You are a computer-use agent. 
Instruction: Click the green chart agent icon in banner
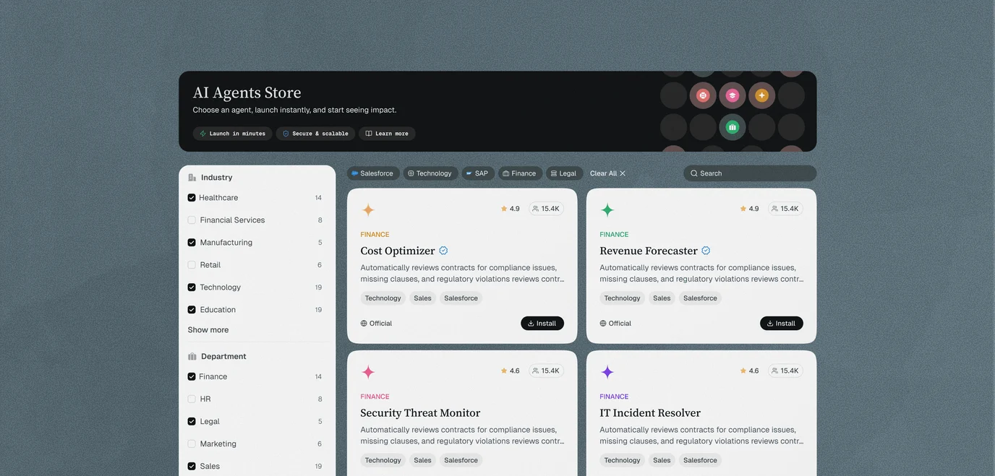[x=732, y=127]
